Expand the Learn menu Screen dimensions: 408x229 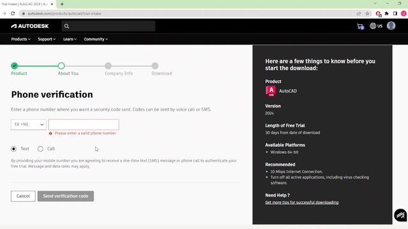69,39
